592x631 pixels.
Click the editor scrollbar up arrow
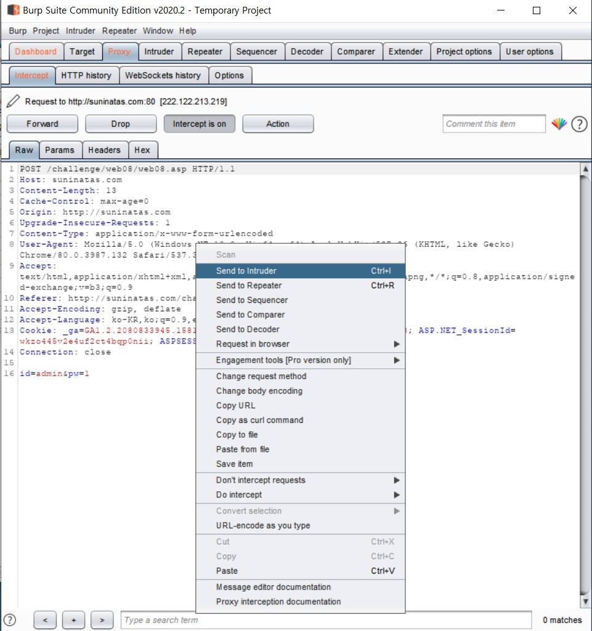pos(586,169)
